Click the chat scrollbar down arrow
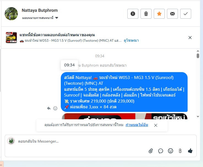Image resolution: width=203 pixels, height=167 pixels. pyautogui.click(x=198, y=117)
